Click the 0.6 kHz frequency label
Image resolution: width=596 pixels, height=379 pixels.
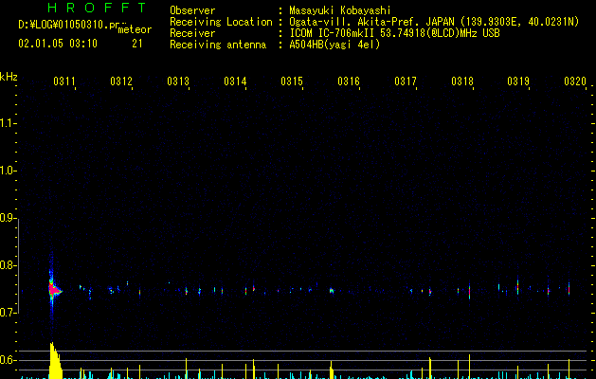(8, 360)
